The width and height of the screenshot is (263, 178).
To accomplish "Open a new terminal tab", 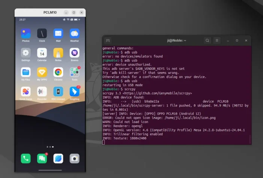I will pyautogui.click(x=108, y=40).
